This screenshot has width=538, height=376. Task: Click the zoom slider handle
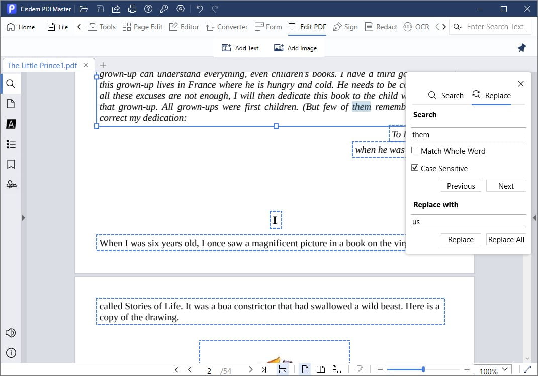point(423,370)
